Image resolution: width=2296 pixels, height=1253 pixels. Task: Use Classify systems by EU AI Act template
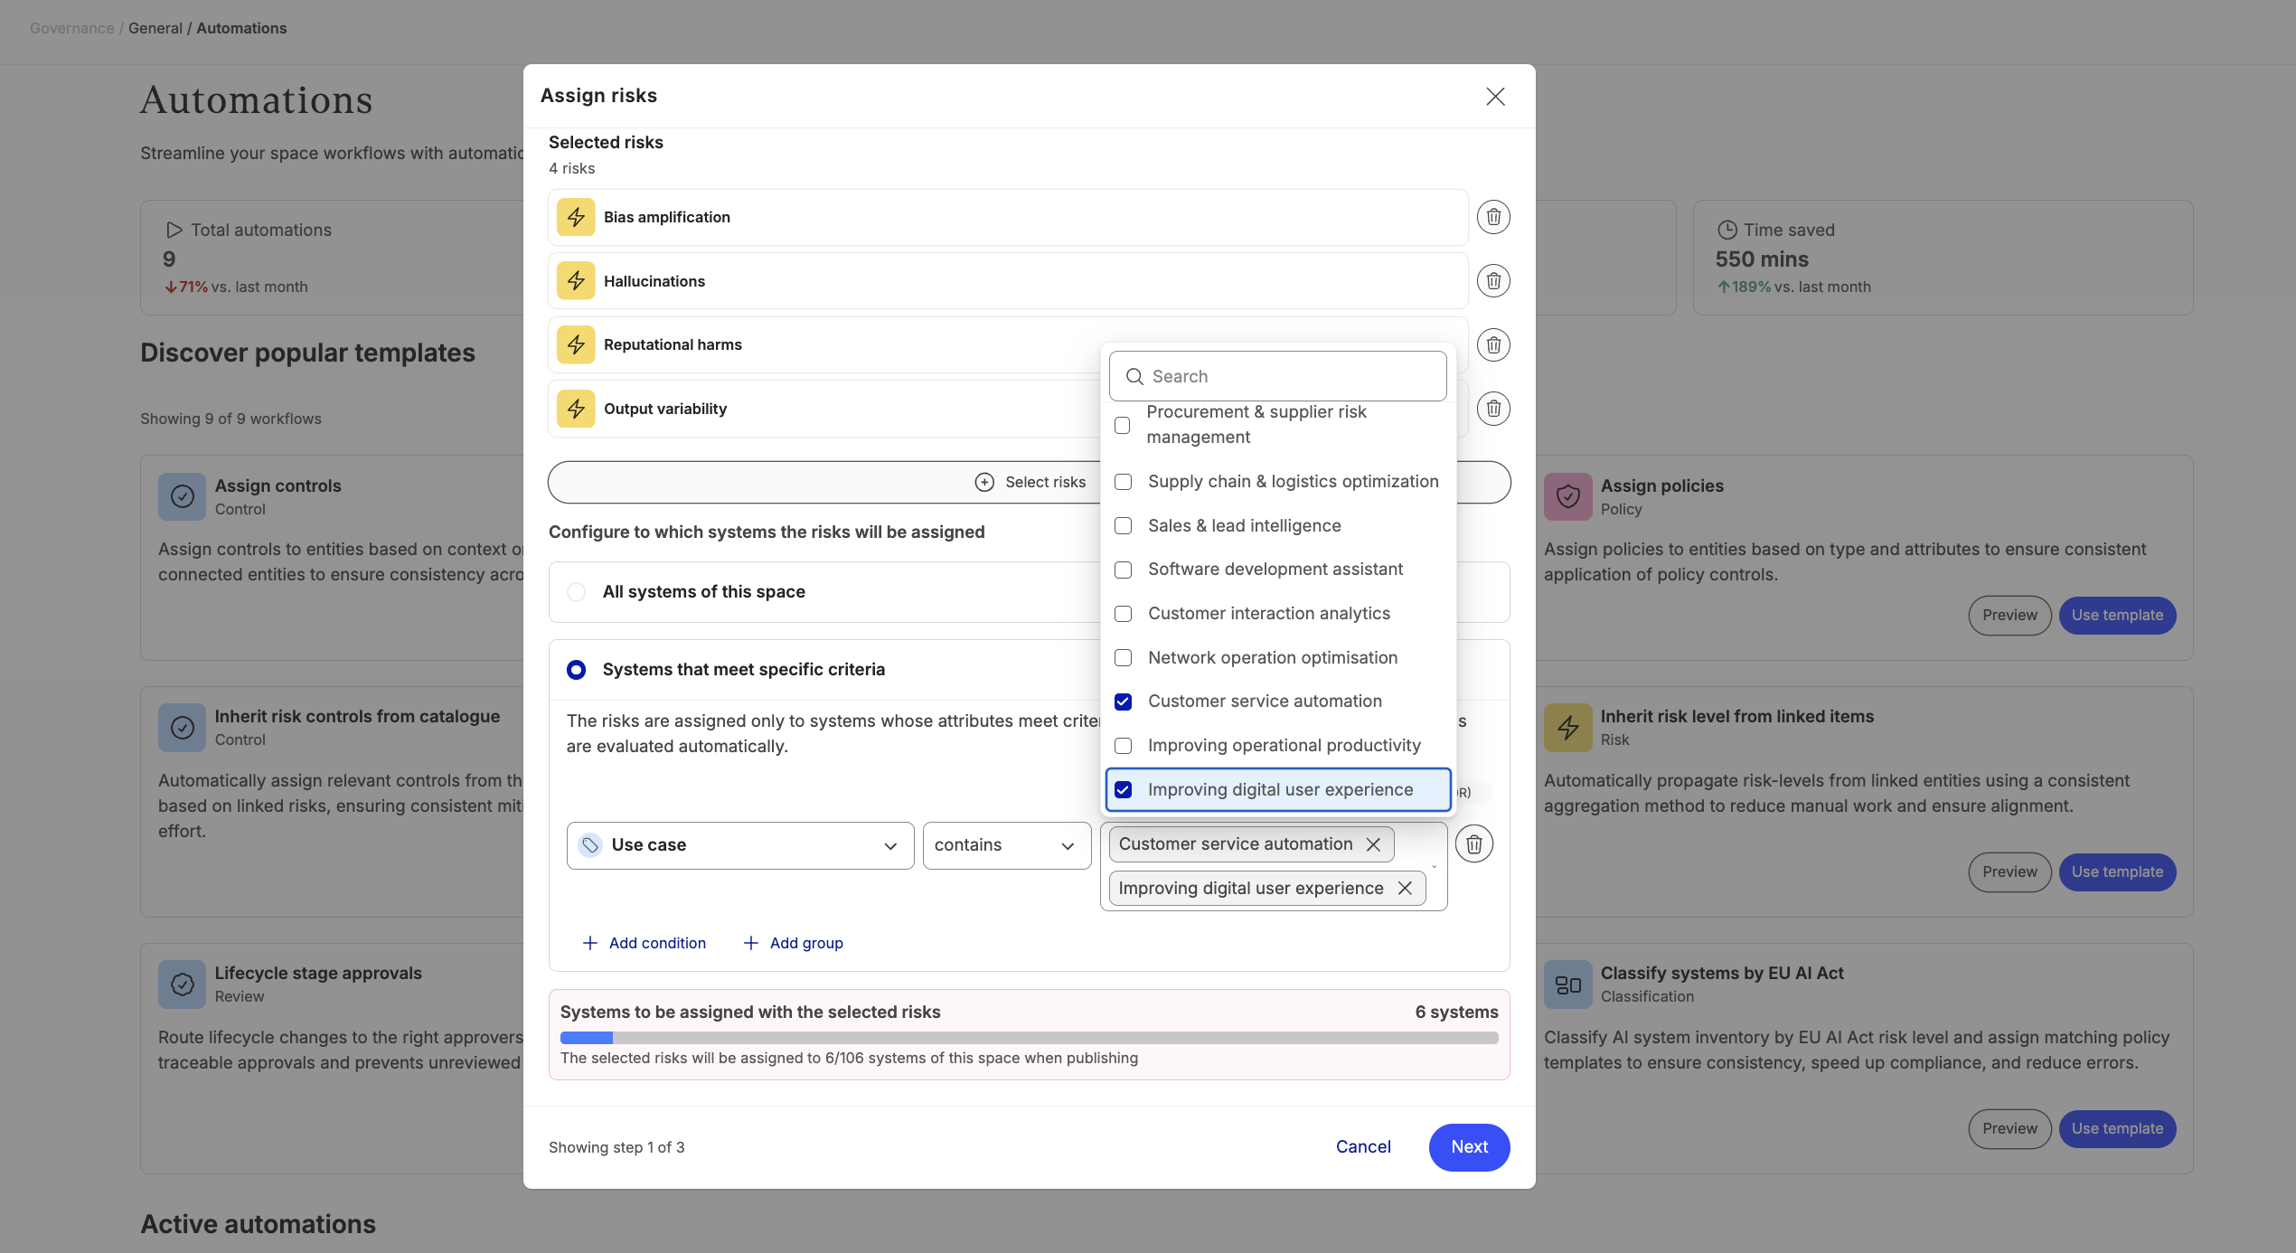[2117, 1129]
